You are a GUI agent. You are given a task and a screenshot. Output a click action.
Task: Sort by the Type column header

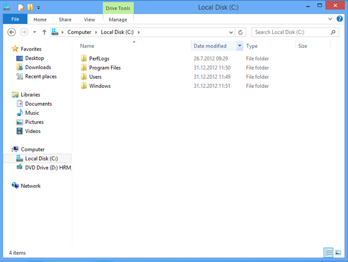[252, 46]
